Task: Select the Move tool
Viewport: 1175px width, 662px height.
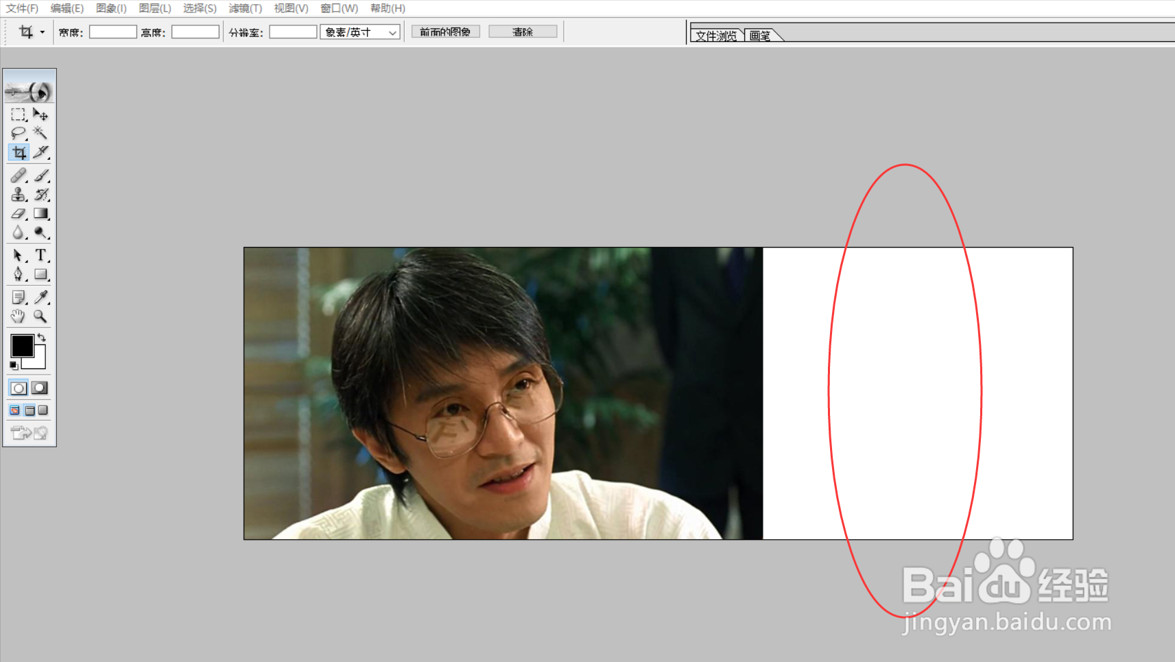Action: pyautogui.click(x=40, y=115)
